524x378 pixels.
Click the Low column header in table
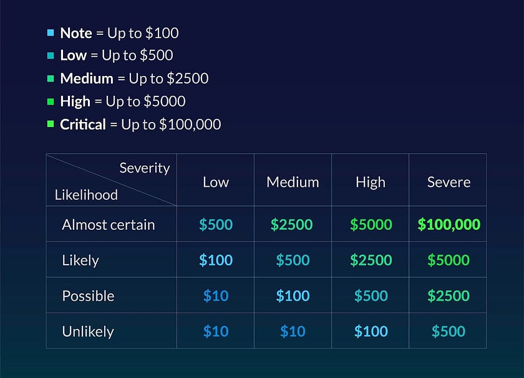click(x=216, y=182)
